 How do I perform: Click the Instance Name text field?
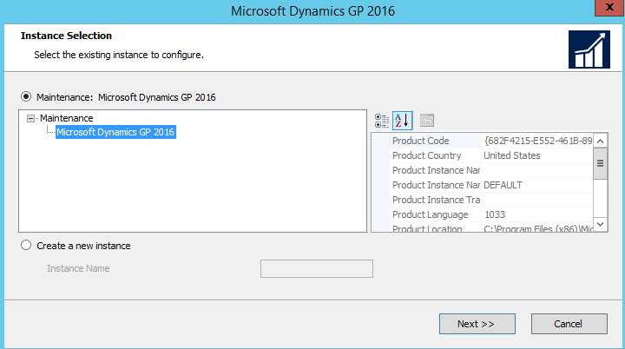316,268
